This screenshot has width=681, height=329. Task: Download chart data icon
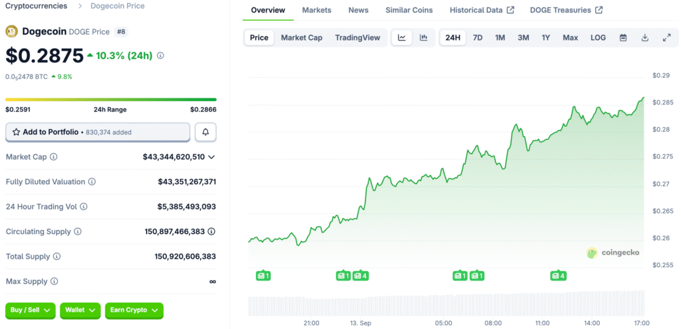tap(645, 38)
